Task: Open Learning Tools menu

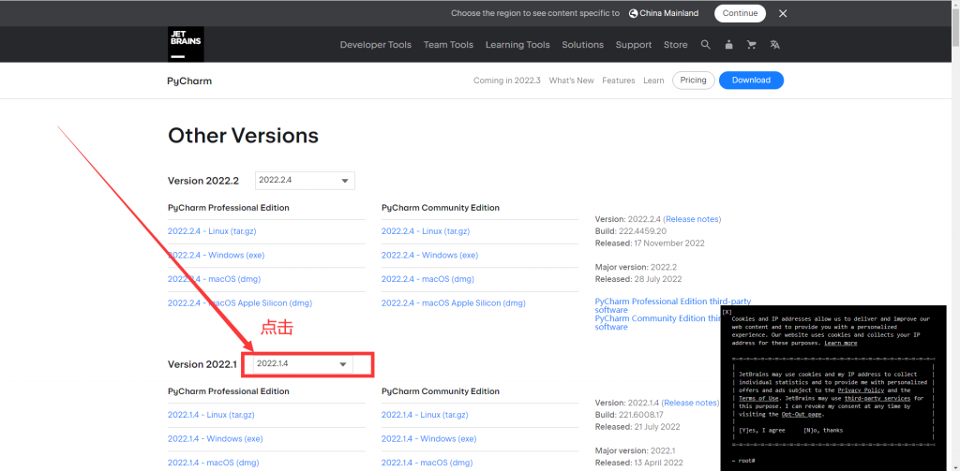Action: point(517,45)
